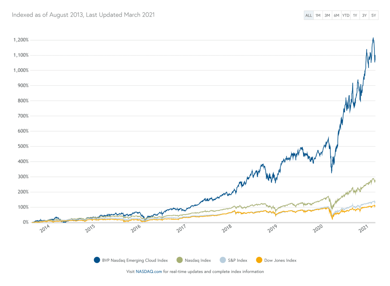Click the 2021 peak of the cloud index line
The image size is (390, 286).
pos(373,38)
